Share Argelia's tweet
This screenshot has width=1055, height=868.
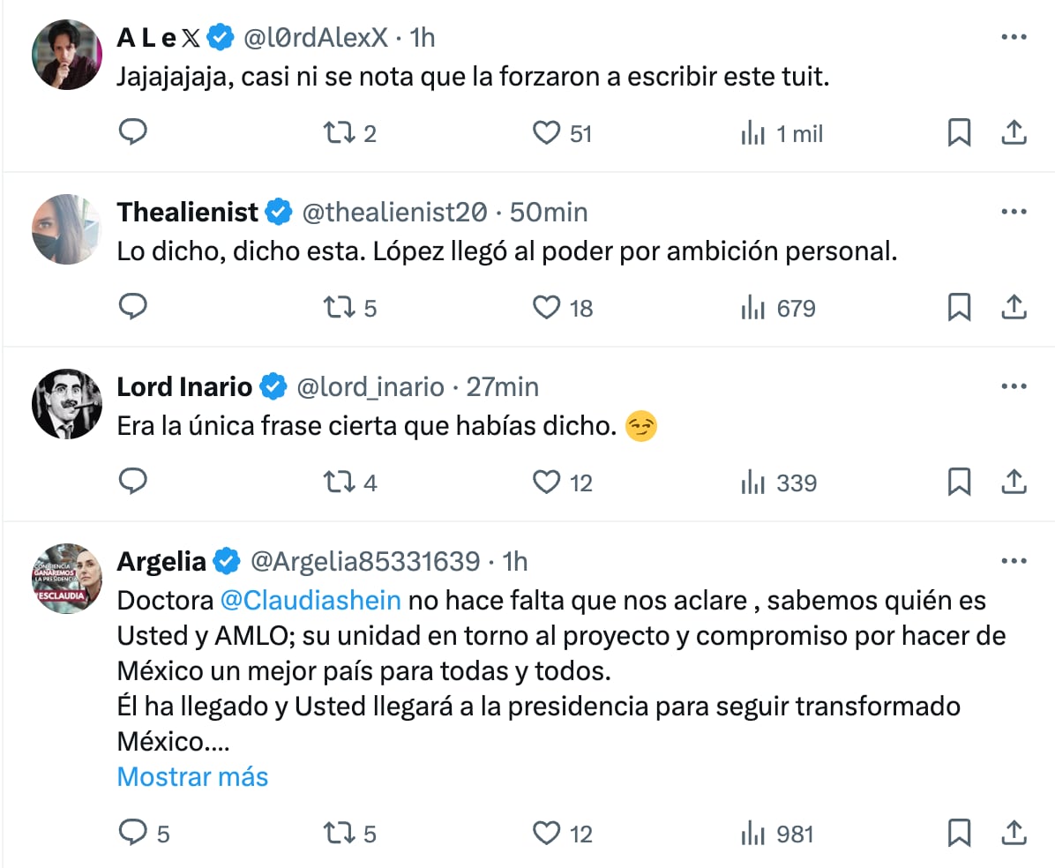pos(1014,833)
